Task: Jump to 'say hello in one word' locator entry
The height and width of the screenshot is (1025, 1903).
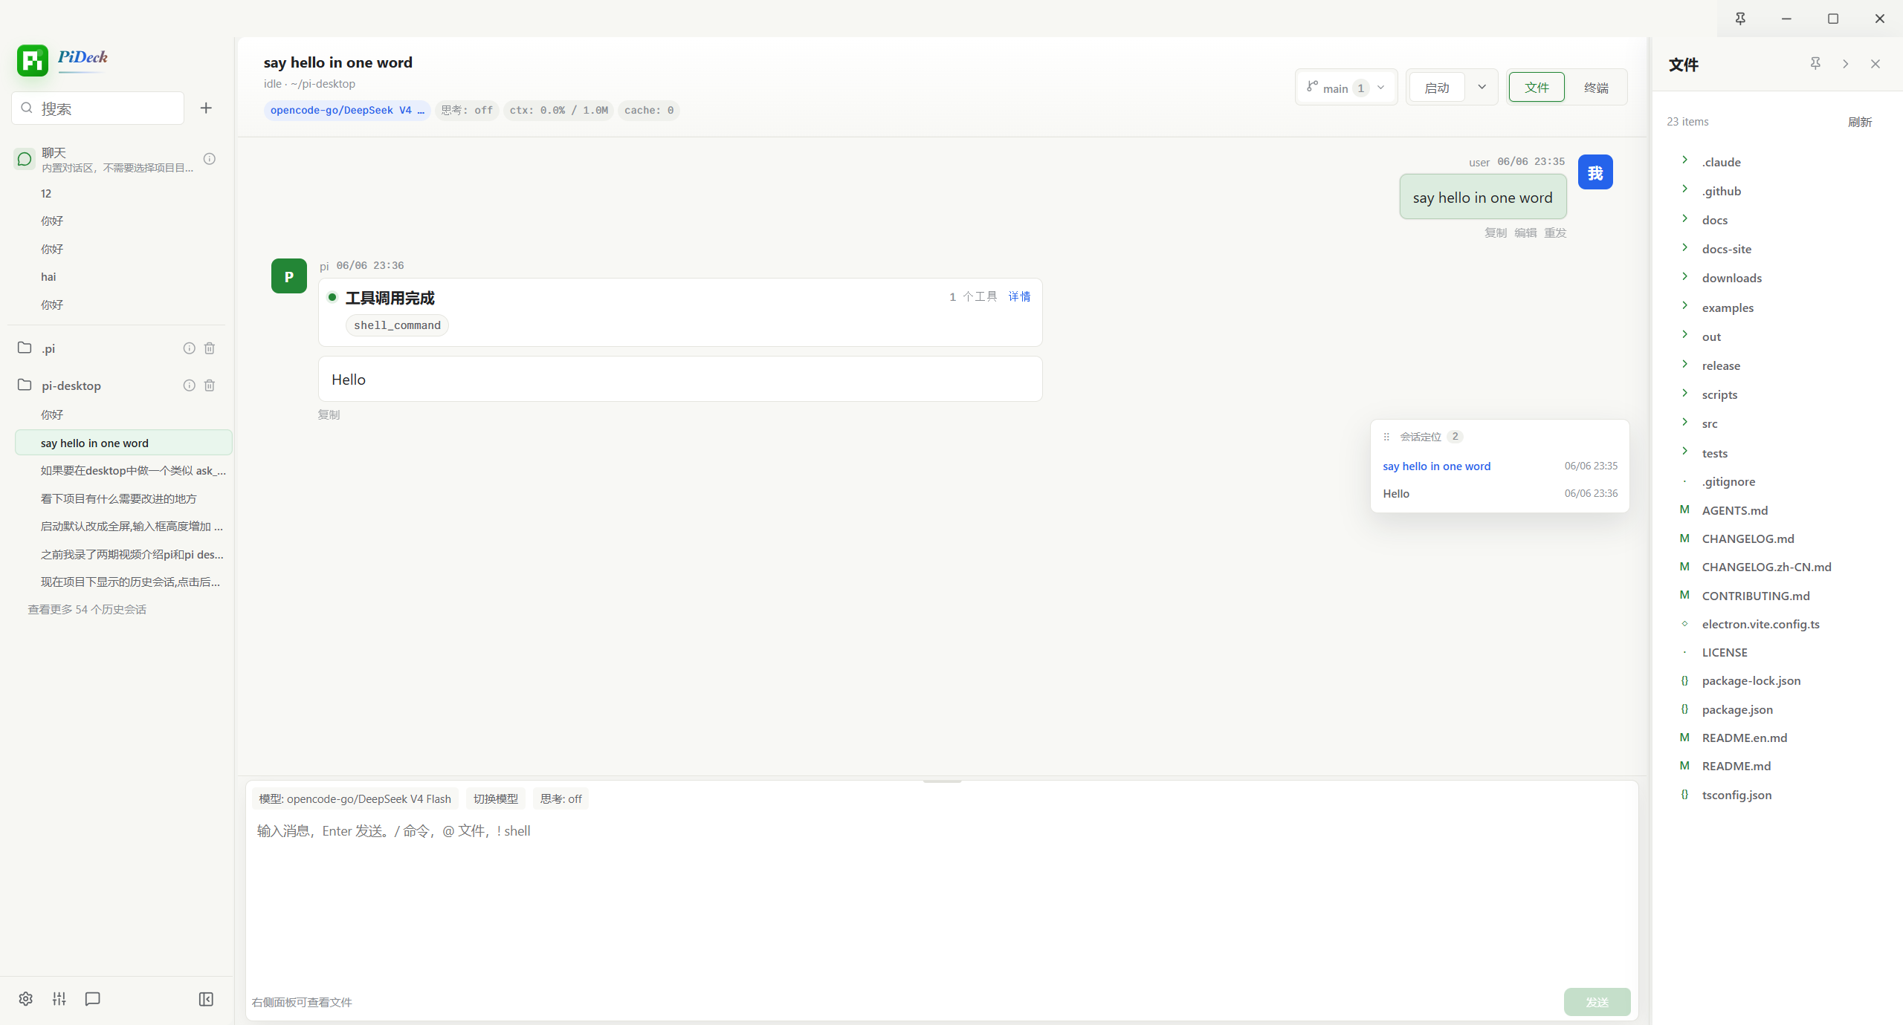Action: click(x=1500, y=466)
